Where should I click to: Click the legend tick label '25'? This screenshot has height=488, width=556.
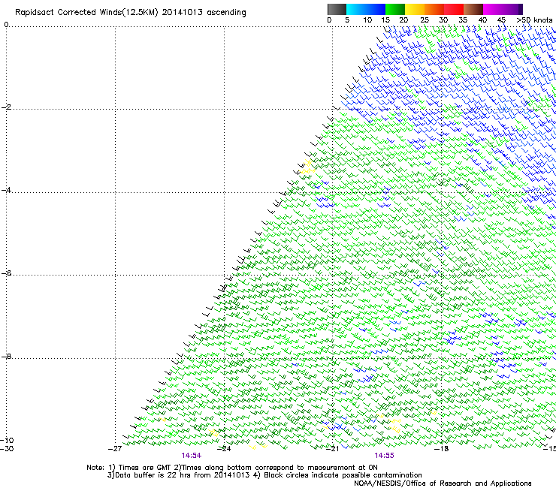pyautogui.click(x=425, y=20)
